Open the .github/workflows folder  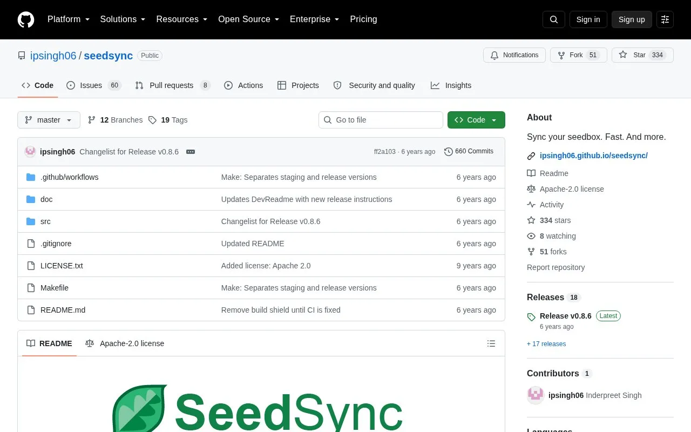point(69,177)
